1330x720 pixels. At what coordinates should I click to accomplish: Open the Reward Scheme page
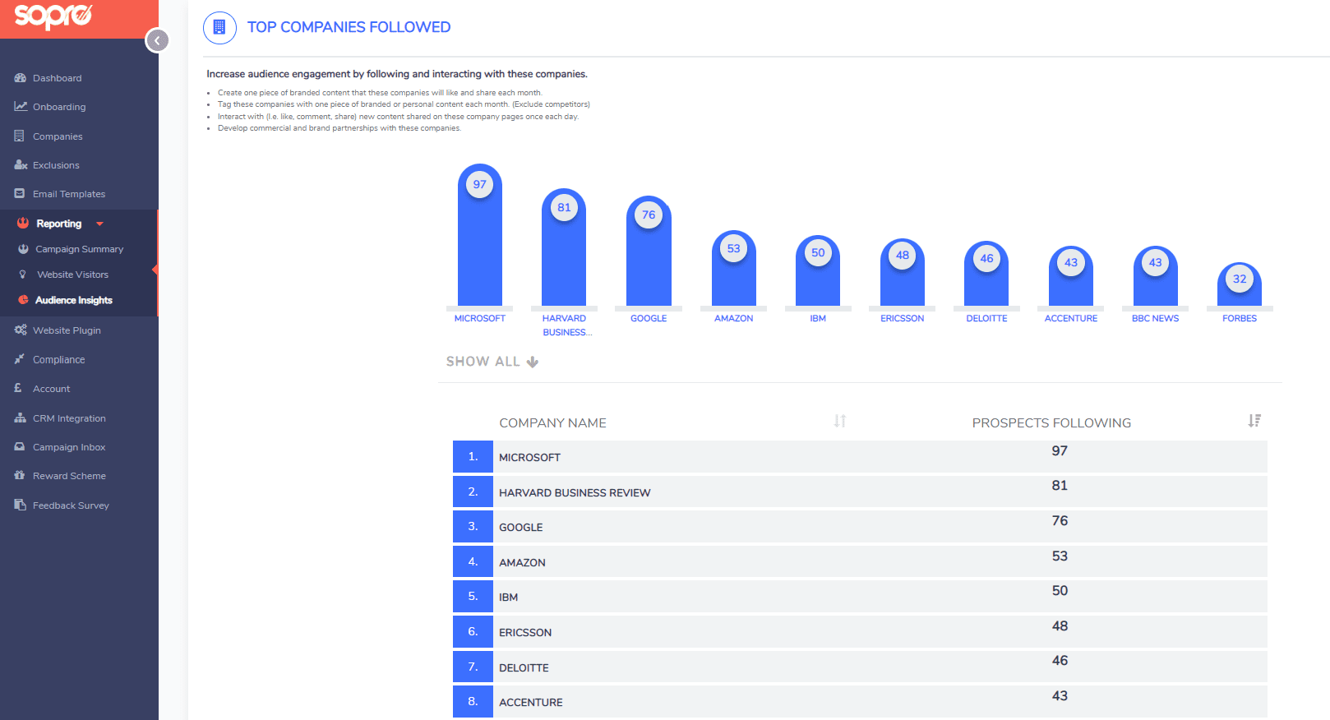point(69,476)
